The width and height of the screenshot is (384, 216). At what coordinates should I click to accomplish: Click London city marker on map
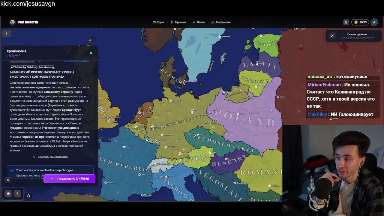(109, 121)
